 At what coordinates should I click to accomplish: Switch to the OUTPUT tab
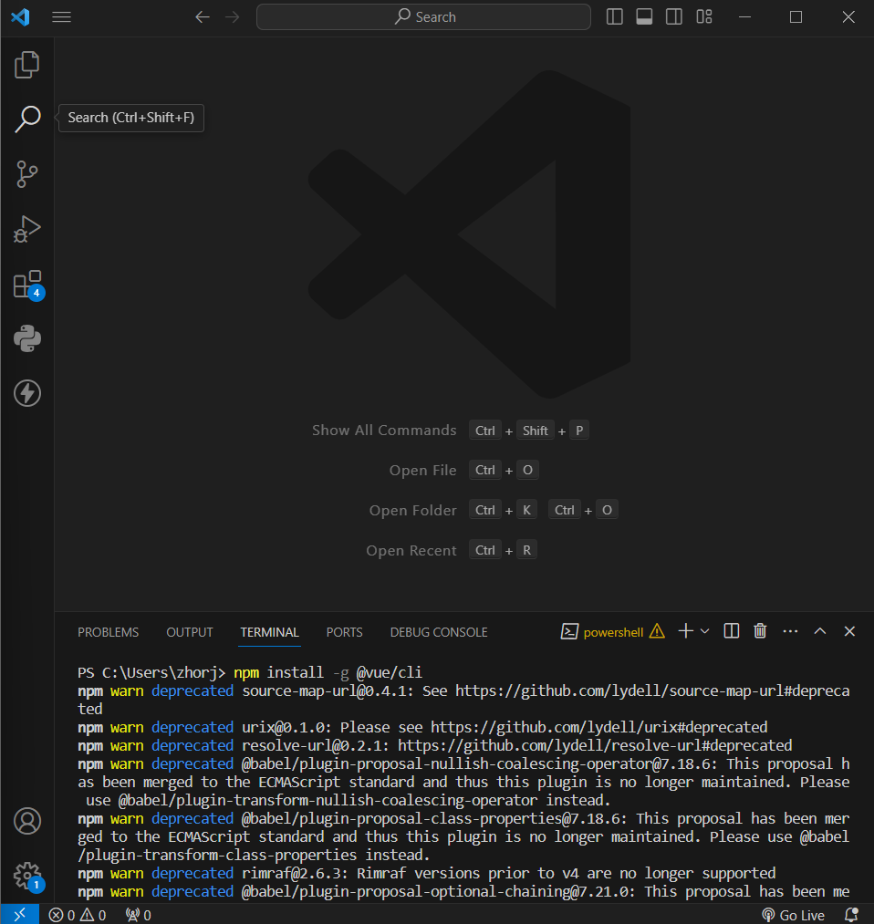(x=189, y=632)
